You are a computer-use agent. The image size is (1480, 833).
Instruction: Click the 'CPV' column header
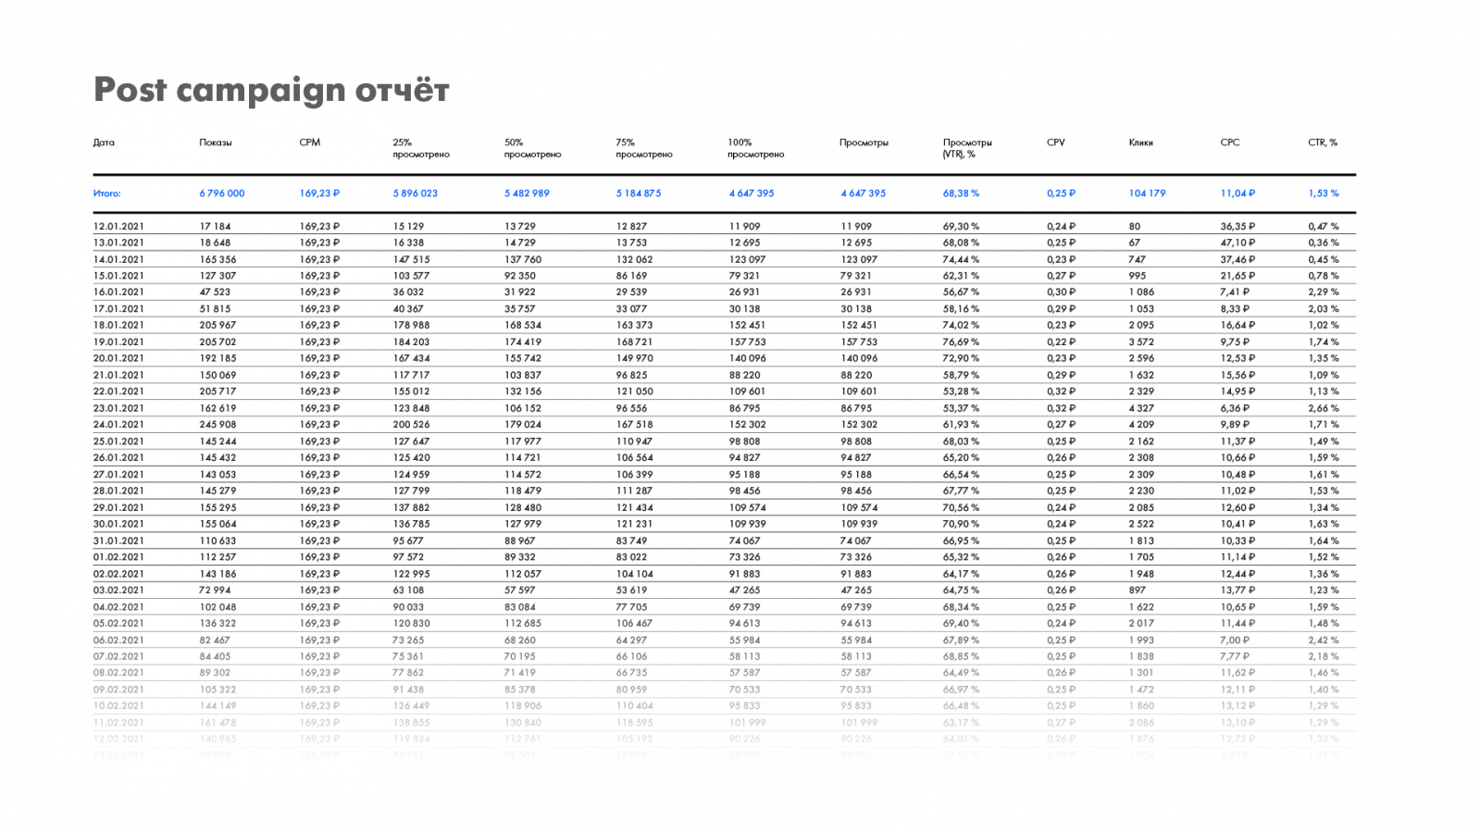(1055, 143)
